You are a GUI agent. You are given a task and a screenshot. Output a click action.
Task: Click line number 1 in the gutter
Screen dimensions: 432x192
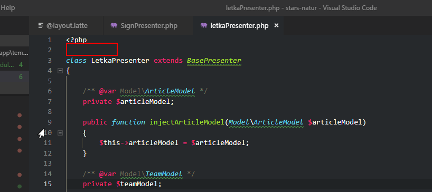[x=49, y=40]
